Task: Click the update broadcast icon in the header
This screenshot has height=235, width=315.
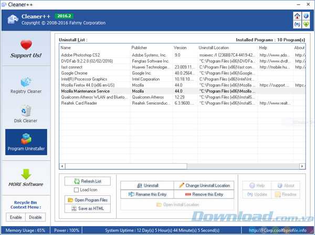Action: tap(297, 25)
